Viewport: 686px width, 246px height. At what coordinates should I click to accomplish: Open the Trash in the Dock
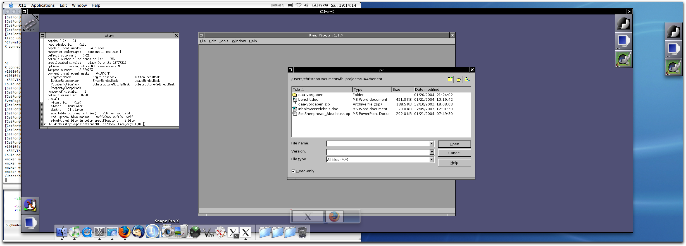302,232
